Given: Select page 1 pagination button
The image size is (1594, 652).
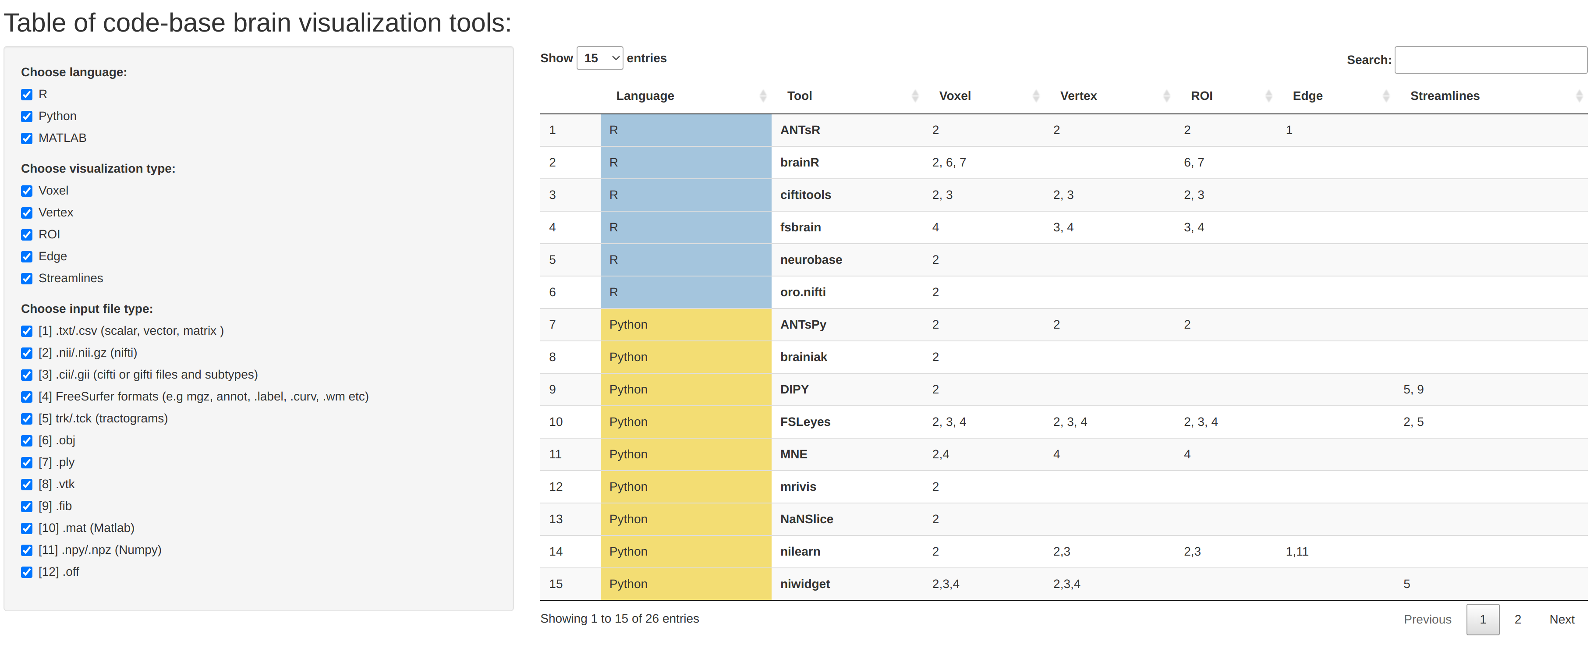Looking at the screenshot, I should click(1483, 619).
